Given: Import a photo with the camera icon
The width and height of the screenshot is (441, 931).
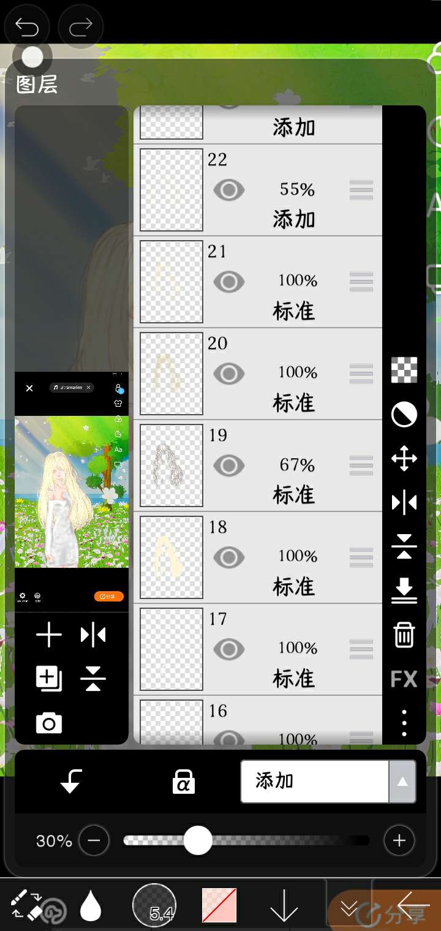Looking at the screenshot, I should pyautogui.click(x=49, y=723).
